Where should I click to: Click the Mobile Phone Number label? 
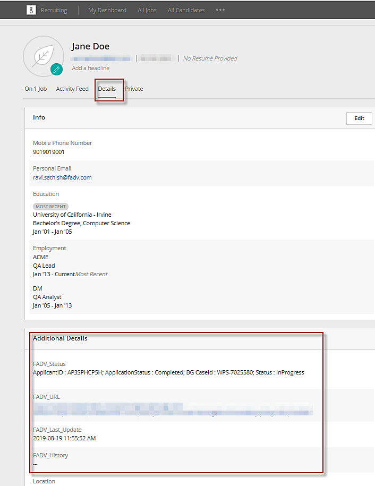tap(63, 143)
